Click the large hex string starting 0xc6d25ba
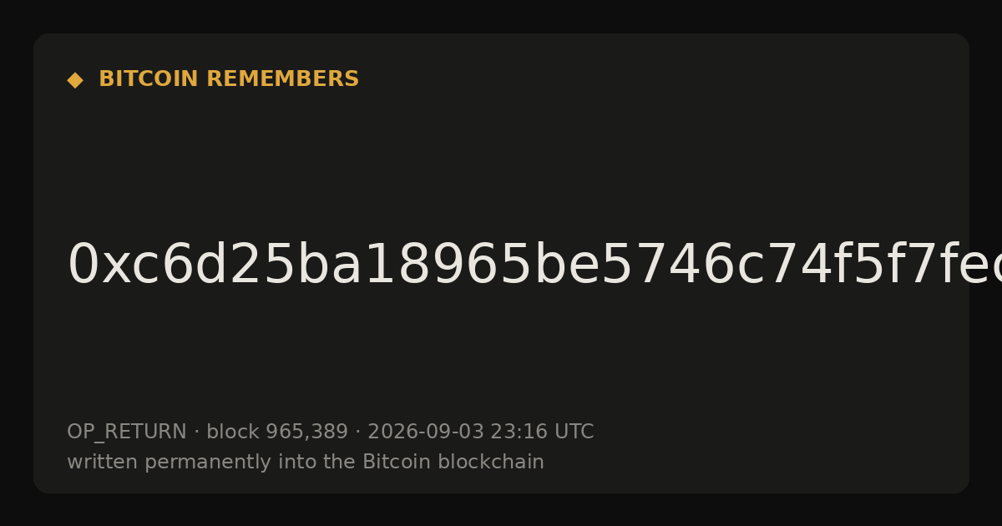Screen dimensions: 1002x526 coord(534,266)
